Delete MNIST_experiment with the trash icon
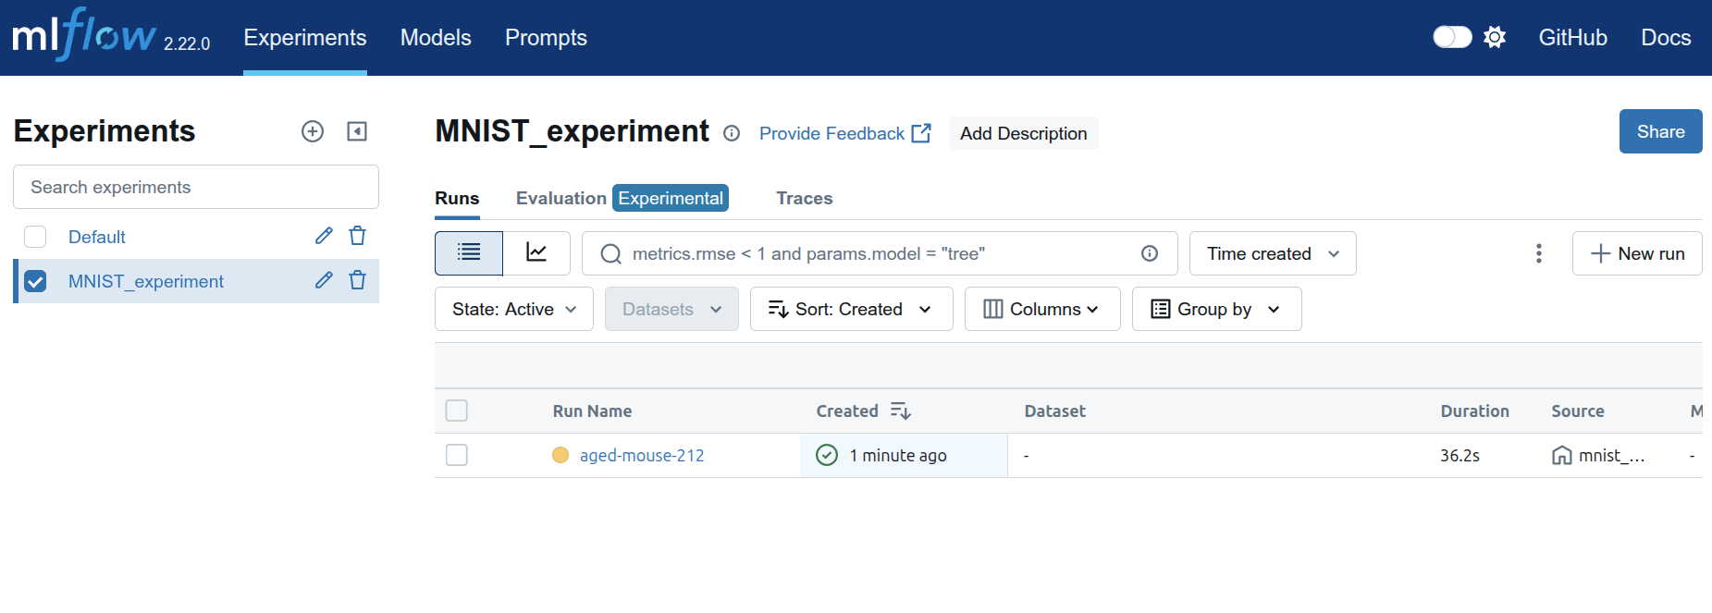Image resolution: width=1712 pixels, height=613 pixels. 358,280
